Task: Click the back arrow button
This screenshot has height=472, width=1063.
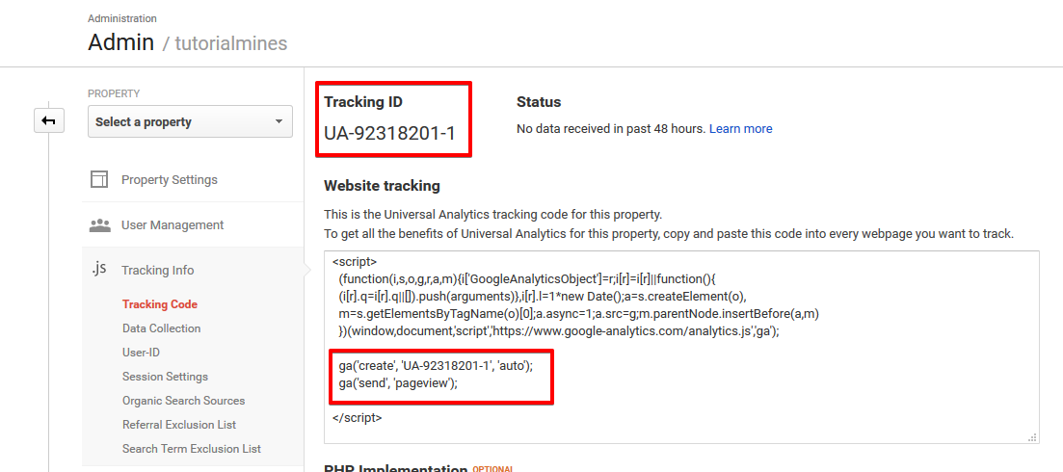Action: (x=49, y=121)
